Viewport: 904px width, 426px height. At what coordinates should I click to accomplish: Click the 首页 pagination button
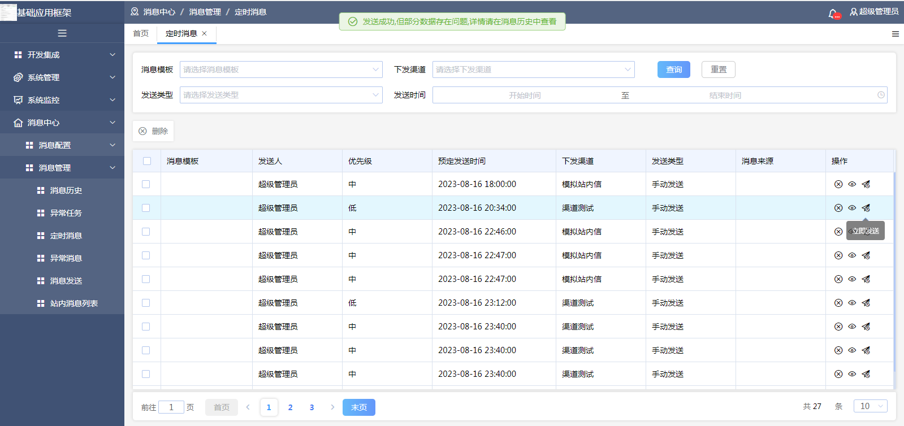pos(222,407)
